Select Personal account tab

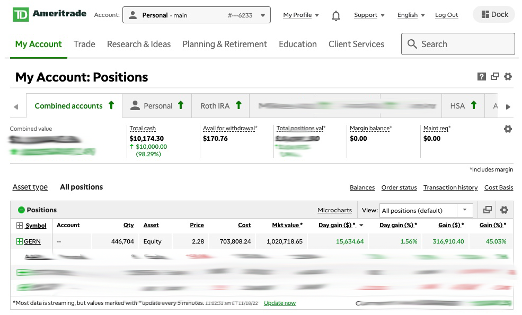tap(157, 106)
